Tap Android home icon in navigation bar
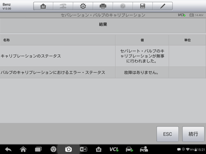The image size is (206, 154). [23, 149]
